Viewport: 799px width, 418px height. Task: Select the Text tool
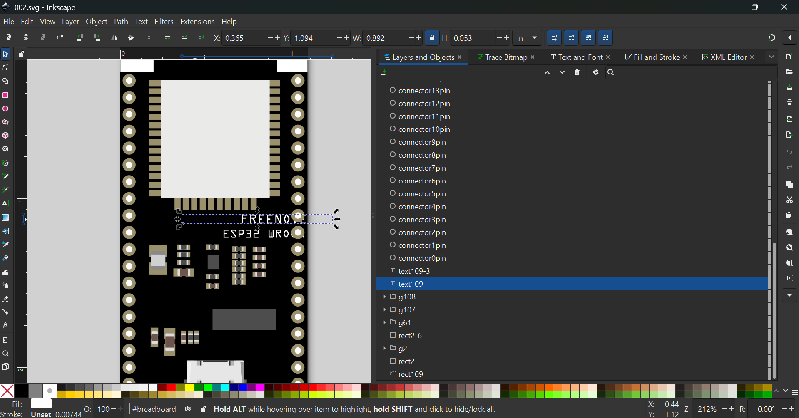tap(5, 204)
